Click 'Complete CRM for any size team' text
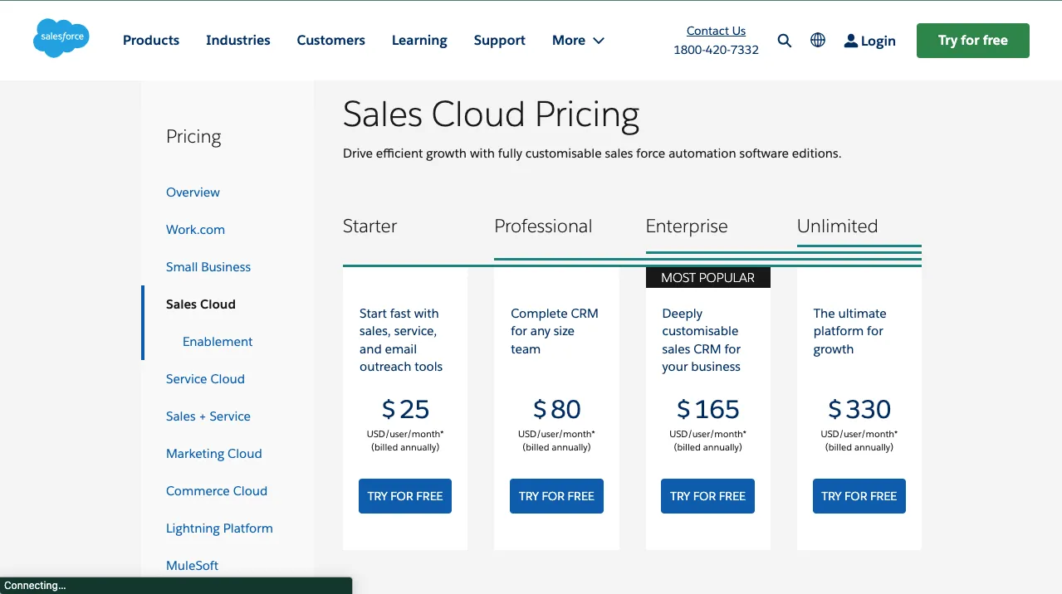The height and width of the screenshot is (594, 1062). (555, 331)
